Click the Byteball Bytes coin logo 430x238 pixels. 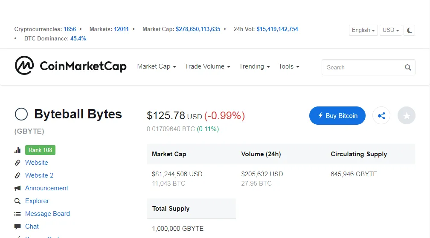click(21, 114)
